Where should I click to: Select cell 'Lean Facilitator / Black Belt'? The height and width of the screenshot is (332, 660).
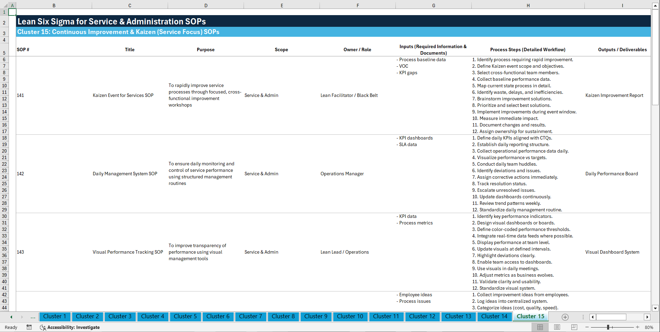tap(358, 95)
